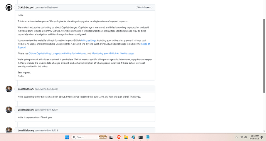Click the 'Best regards,' line
Image resolution: width=266 pixels, height=141 pixels.
pyautogui.click(x=24, y=73)
